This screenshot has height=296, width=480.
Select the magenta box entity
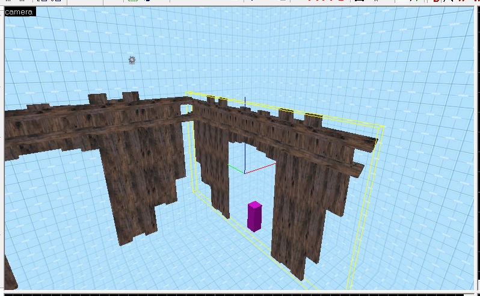pyautogui.click(x=254, y=217)
